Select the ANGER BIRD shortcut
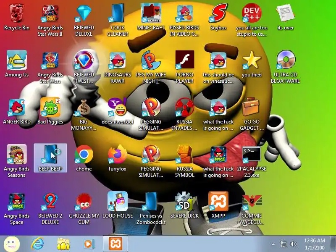The image size is (336, 252). [x=17, y=111]
